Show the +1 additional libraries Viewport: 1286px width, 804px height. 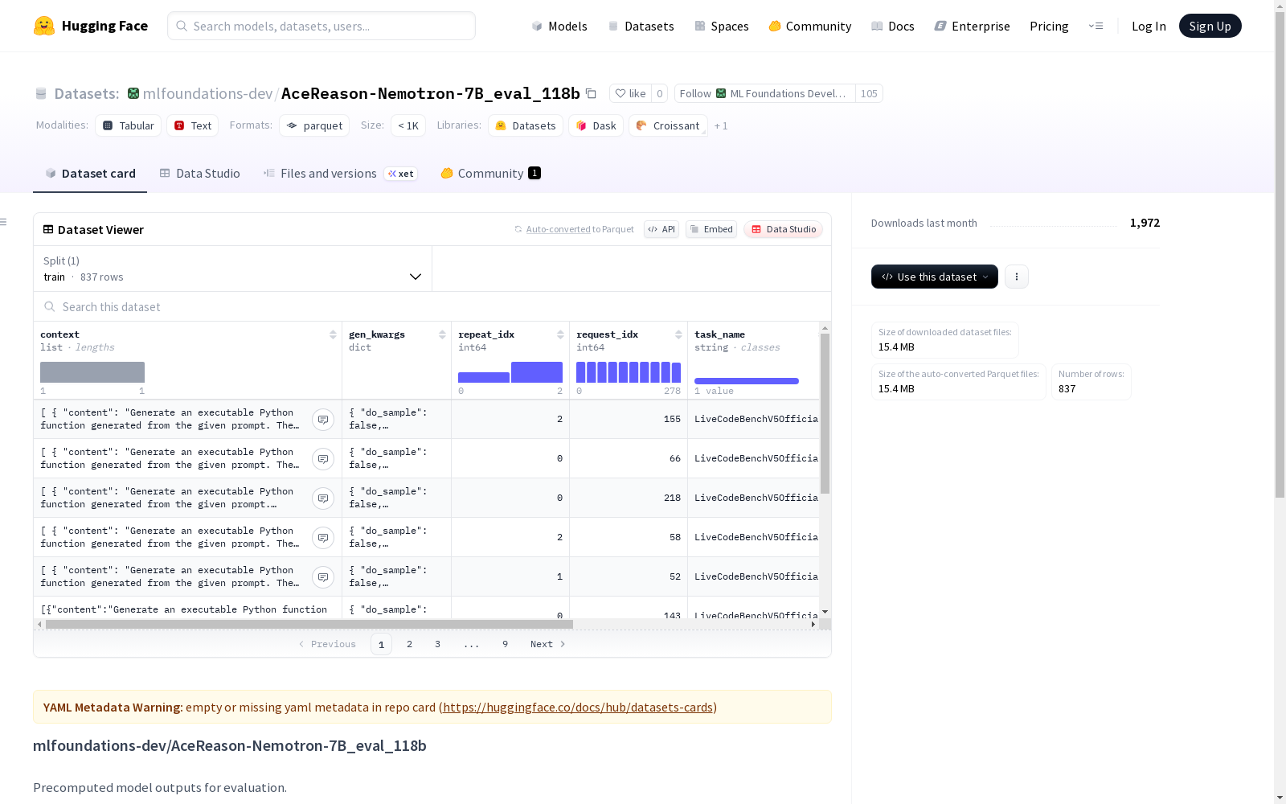[721, 125]
